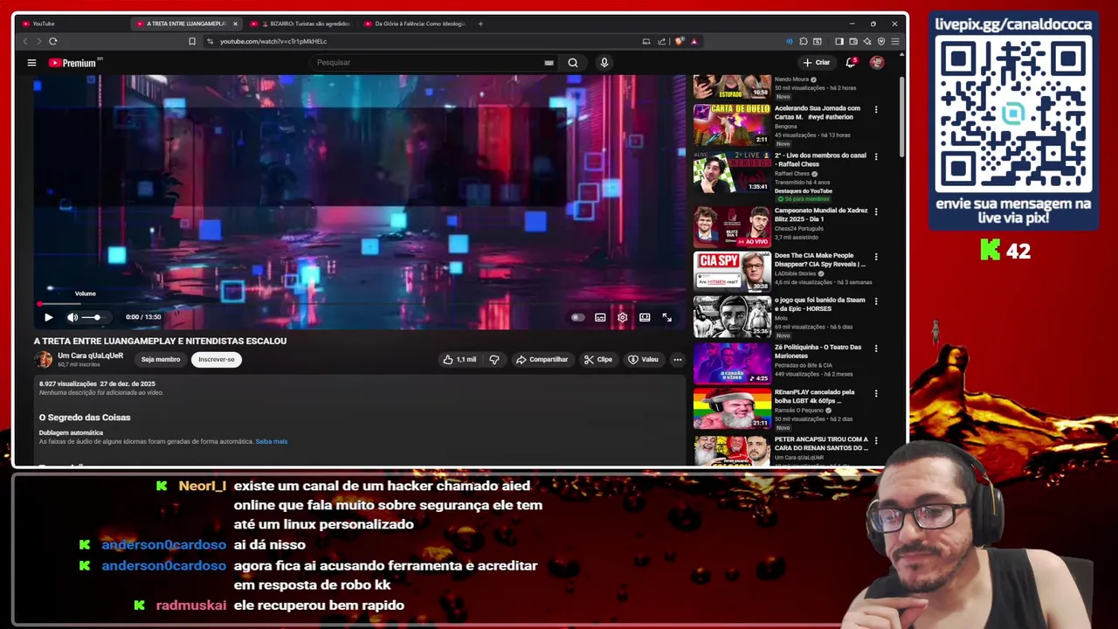Open CIA SPY video thumbnail
Viewport: 1118px width, 629px height.
coord(732,271)
